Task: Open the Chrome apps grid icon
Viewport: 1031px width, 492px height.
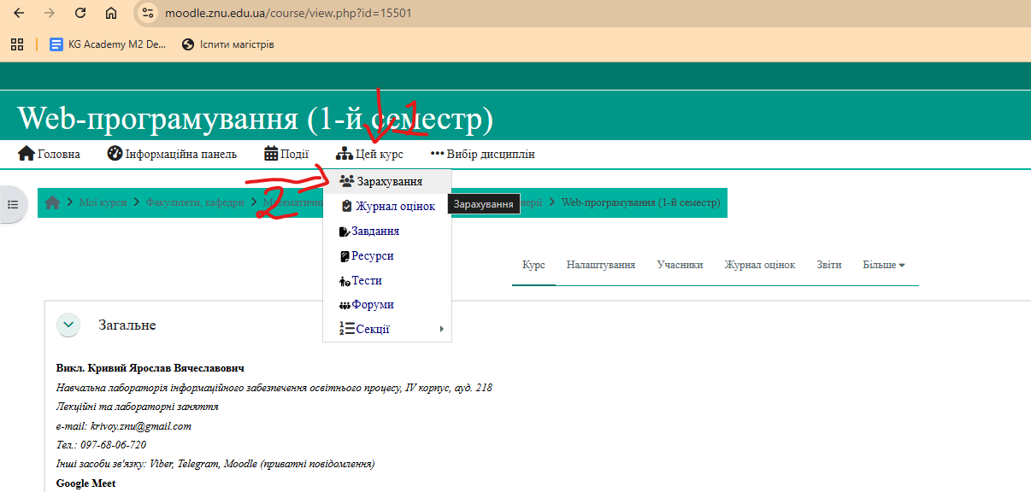Action: (x=16, y=44)
